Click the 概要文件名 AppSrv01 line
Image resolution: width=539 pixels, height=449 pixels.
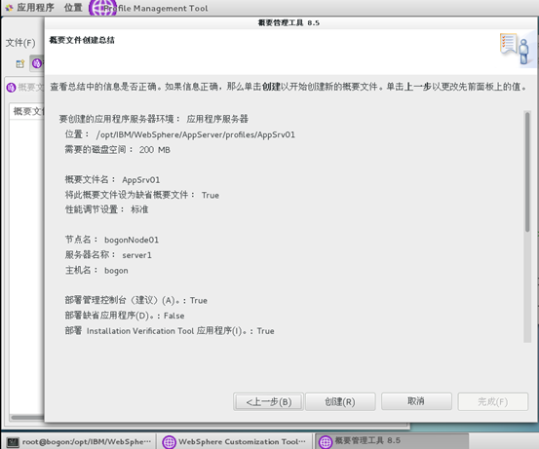click(112, 179)
